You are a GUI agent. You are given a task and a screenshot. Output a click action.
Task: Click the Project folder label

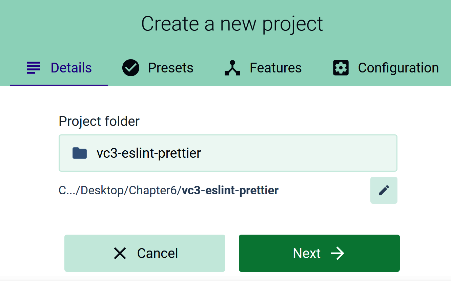[x=99, y=121]
